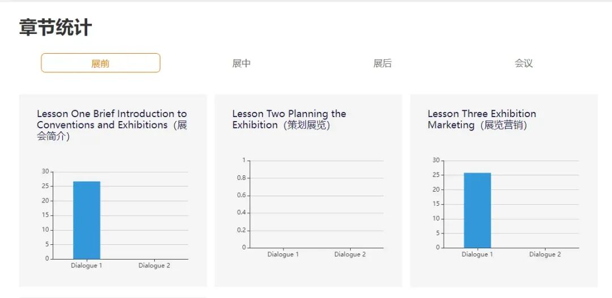Switch to the 会议 tab
The width and height of the screenshot is (612, 298).
tap(524, 63)
